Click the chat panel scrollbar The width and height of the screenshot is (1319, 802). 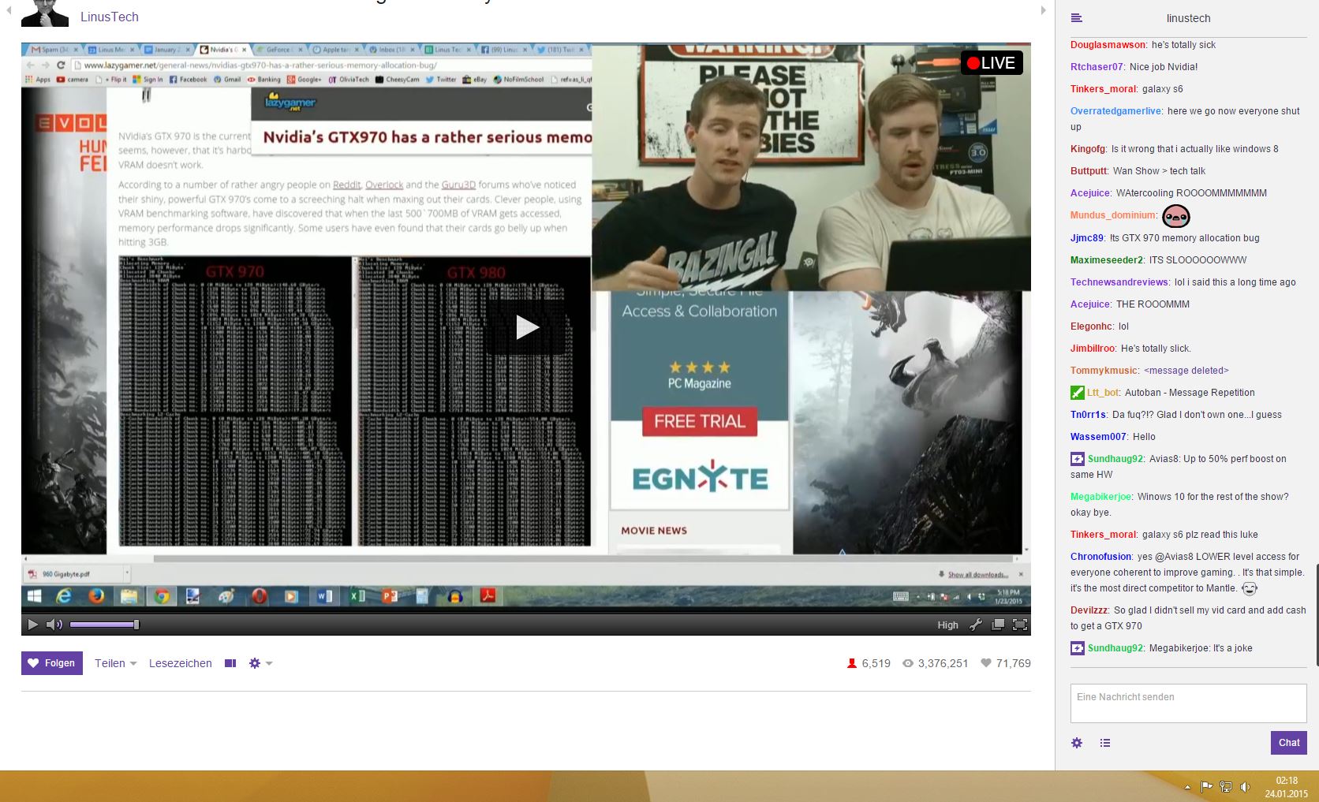(1316, 615)
